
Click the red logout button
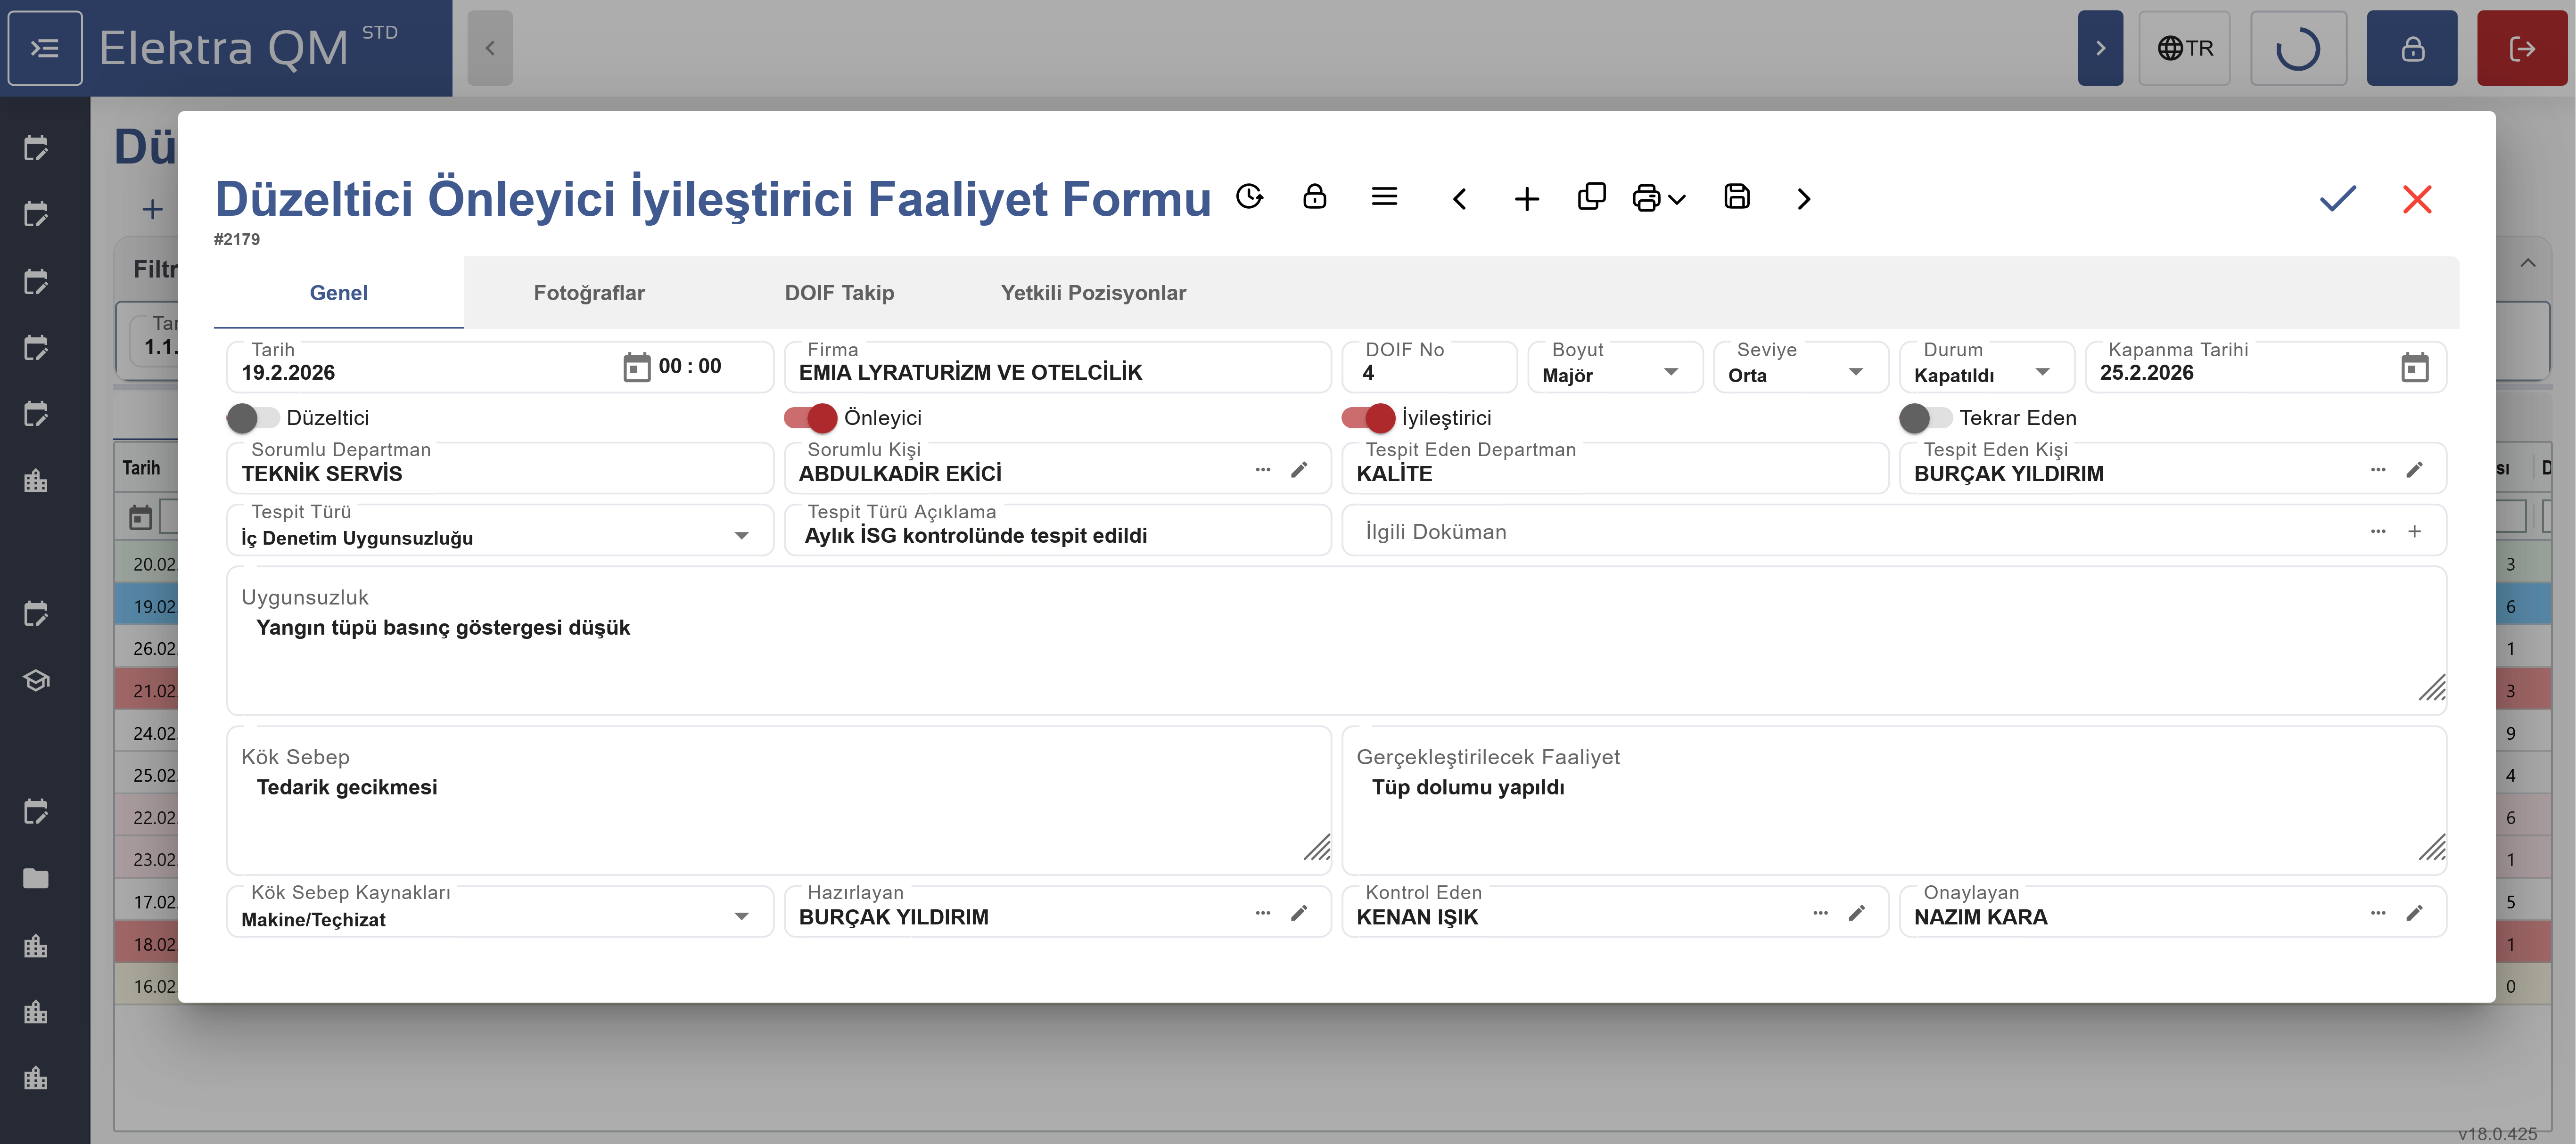pos(2521,48)
